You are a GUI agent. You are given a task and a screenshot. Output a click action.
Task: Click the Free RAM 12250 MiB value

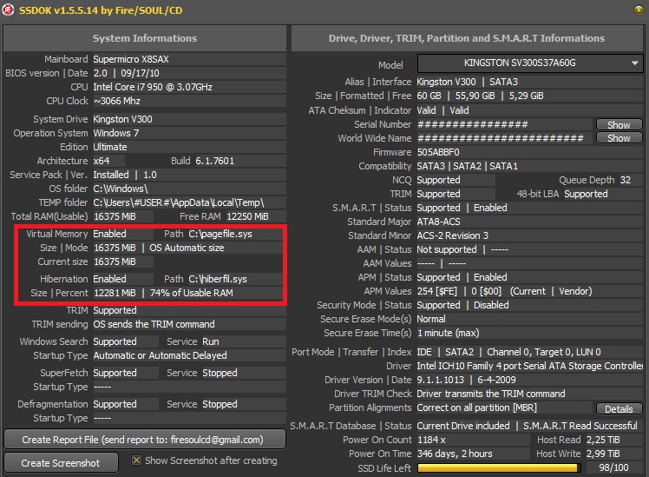pos(247,216)
